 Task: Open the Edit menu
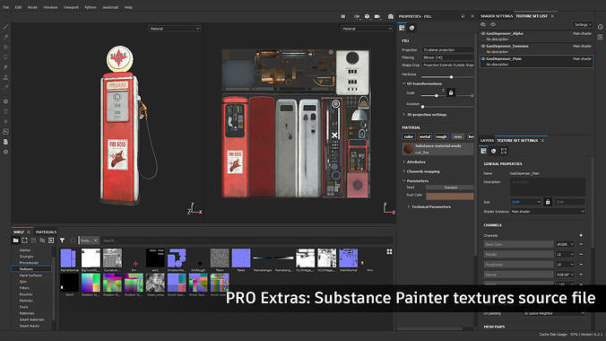(x=18, y=7)
